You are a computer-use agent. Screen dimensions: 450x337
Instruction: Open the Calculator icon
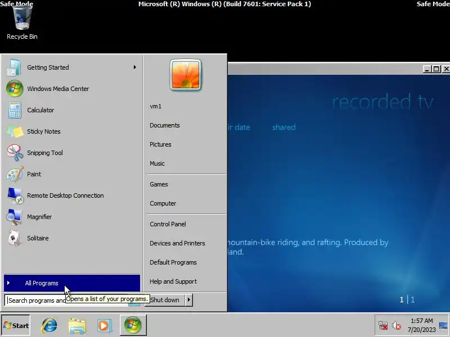point(15,110)
